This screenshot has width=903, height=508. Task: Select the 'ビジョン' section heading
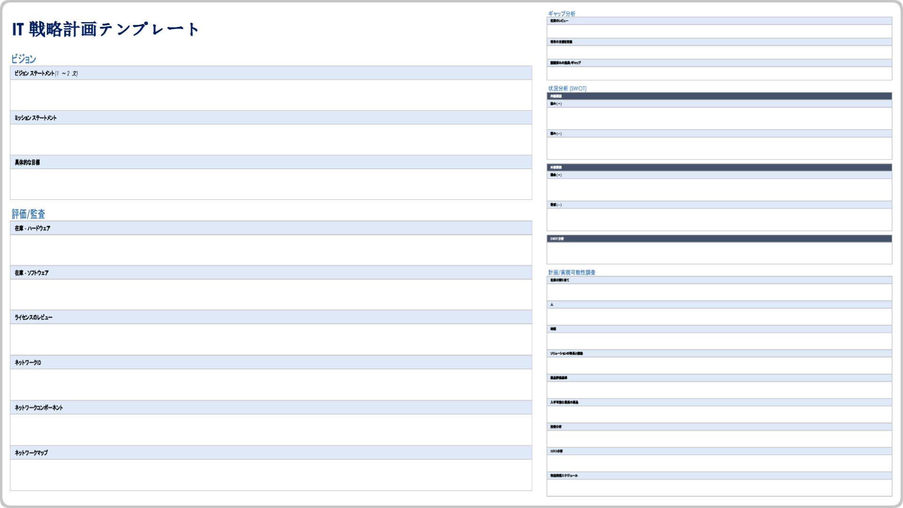[24, 59]
